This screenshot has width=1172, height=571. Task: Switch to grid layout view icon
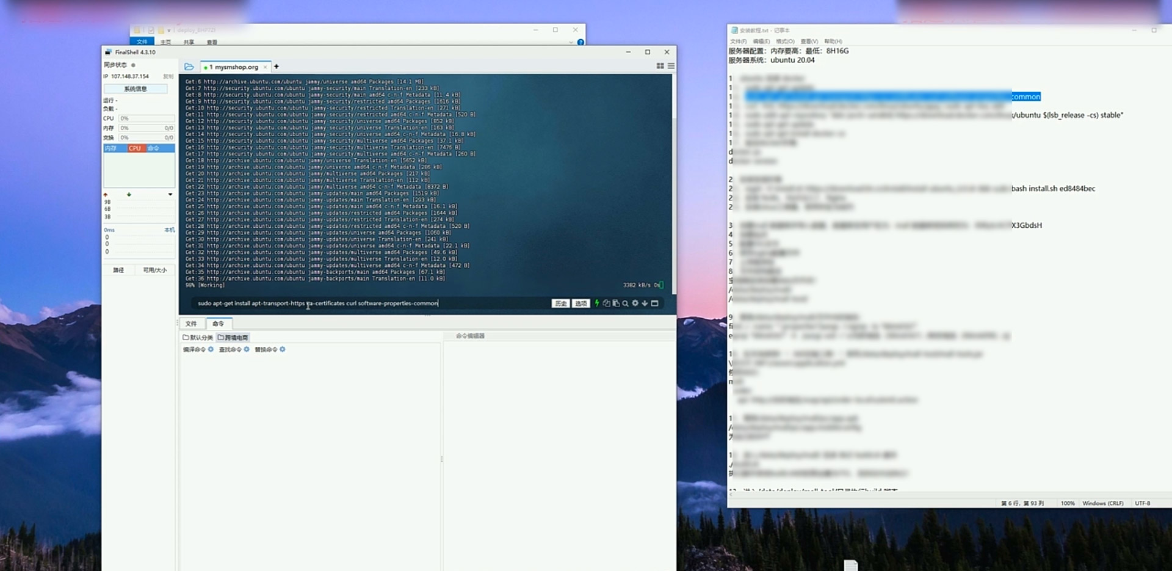pyautogui.click(x=660, y=66)
